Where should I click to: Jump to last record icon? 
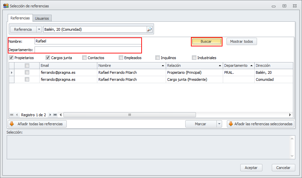tap(55, 115)
